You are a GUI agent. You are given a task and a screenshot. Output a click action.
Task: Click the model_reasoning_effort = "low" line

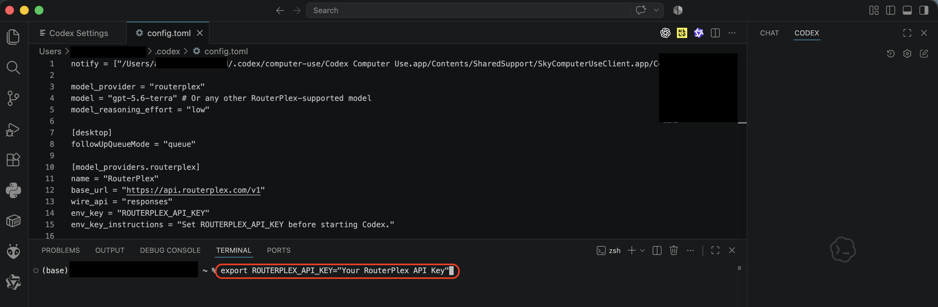pos(140,110)
